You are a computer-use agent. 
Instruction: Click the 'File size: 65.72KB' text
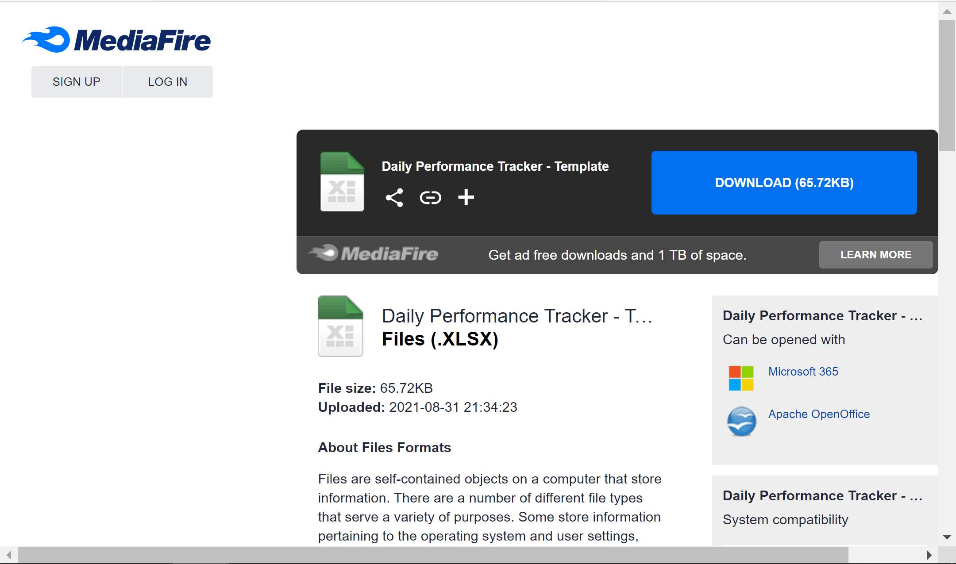375,388
